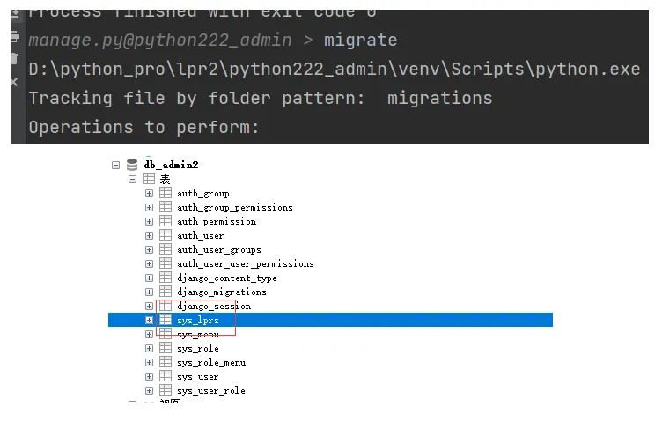Click the manage.py migrate command line
Viewport: 655px width, 422px height.
(x=212, y=41)
